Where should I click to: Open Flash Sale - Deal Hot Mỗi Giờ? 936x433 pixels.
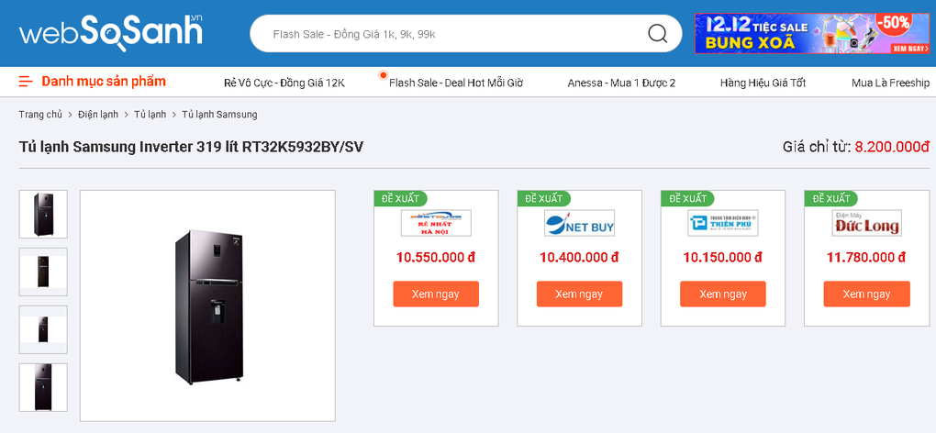[456, 83]
